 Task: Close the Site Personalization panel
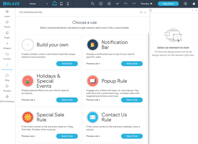pyautogui.click(x=145, y=12)
